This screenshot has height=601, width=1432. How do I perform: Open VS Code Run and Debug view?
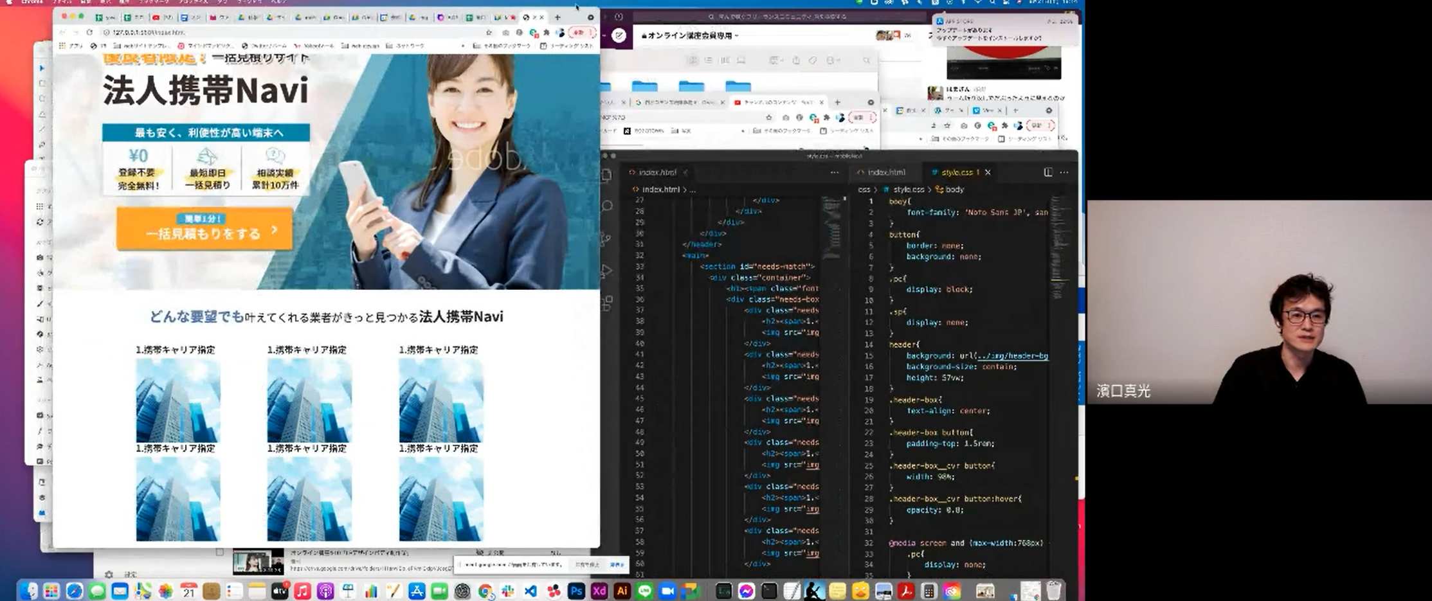[x=606, y=271]
